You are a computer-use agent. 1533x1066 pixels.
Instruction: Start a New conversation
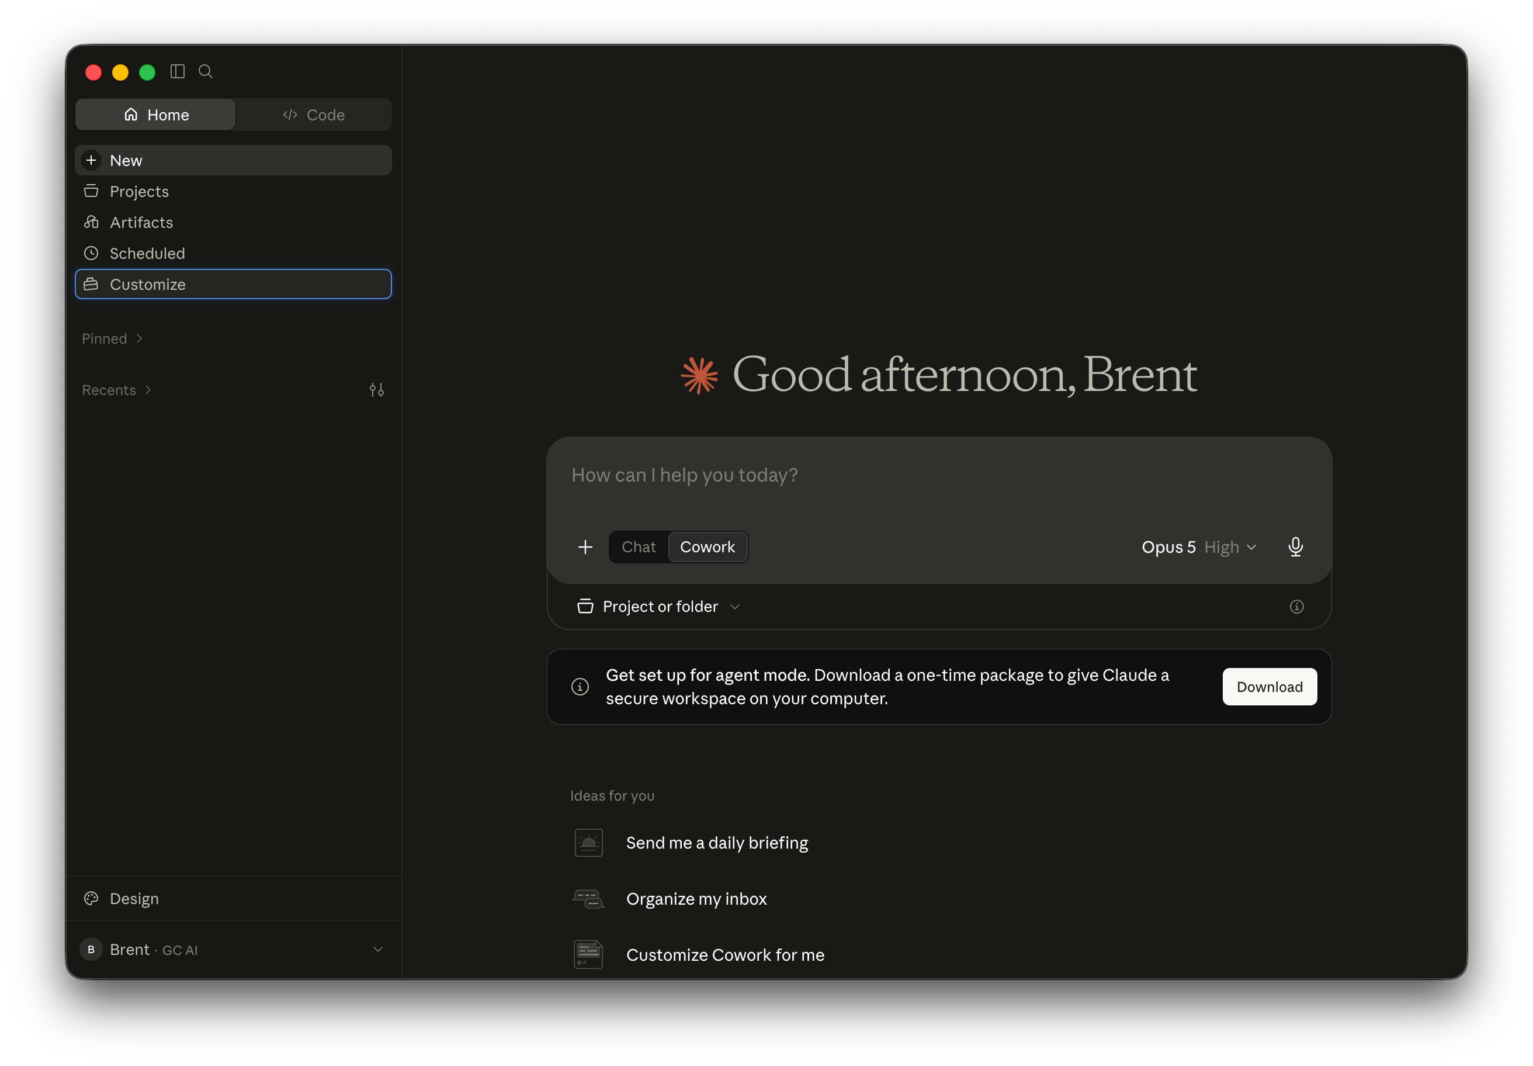(x=233, y=160)
